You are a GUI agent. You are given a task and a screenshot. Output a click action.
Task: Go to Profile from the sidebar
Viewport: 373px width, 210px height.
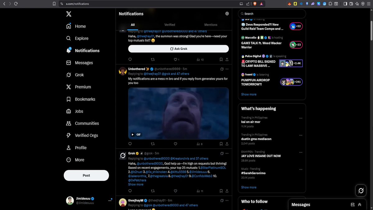tap(76, 148)
